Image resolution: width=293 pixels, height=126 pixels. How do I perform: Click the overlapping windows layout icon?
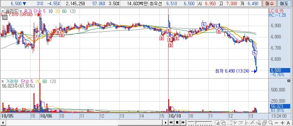(x=223, y=123)
